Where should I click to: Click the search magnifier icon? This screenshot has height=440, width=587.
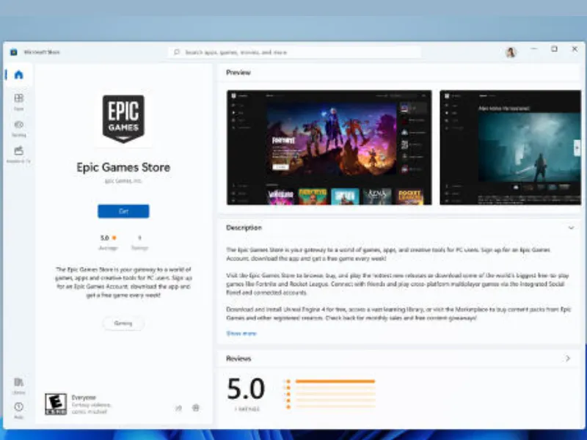(x=177, y=52)
